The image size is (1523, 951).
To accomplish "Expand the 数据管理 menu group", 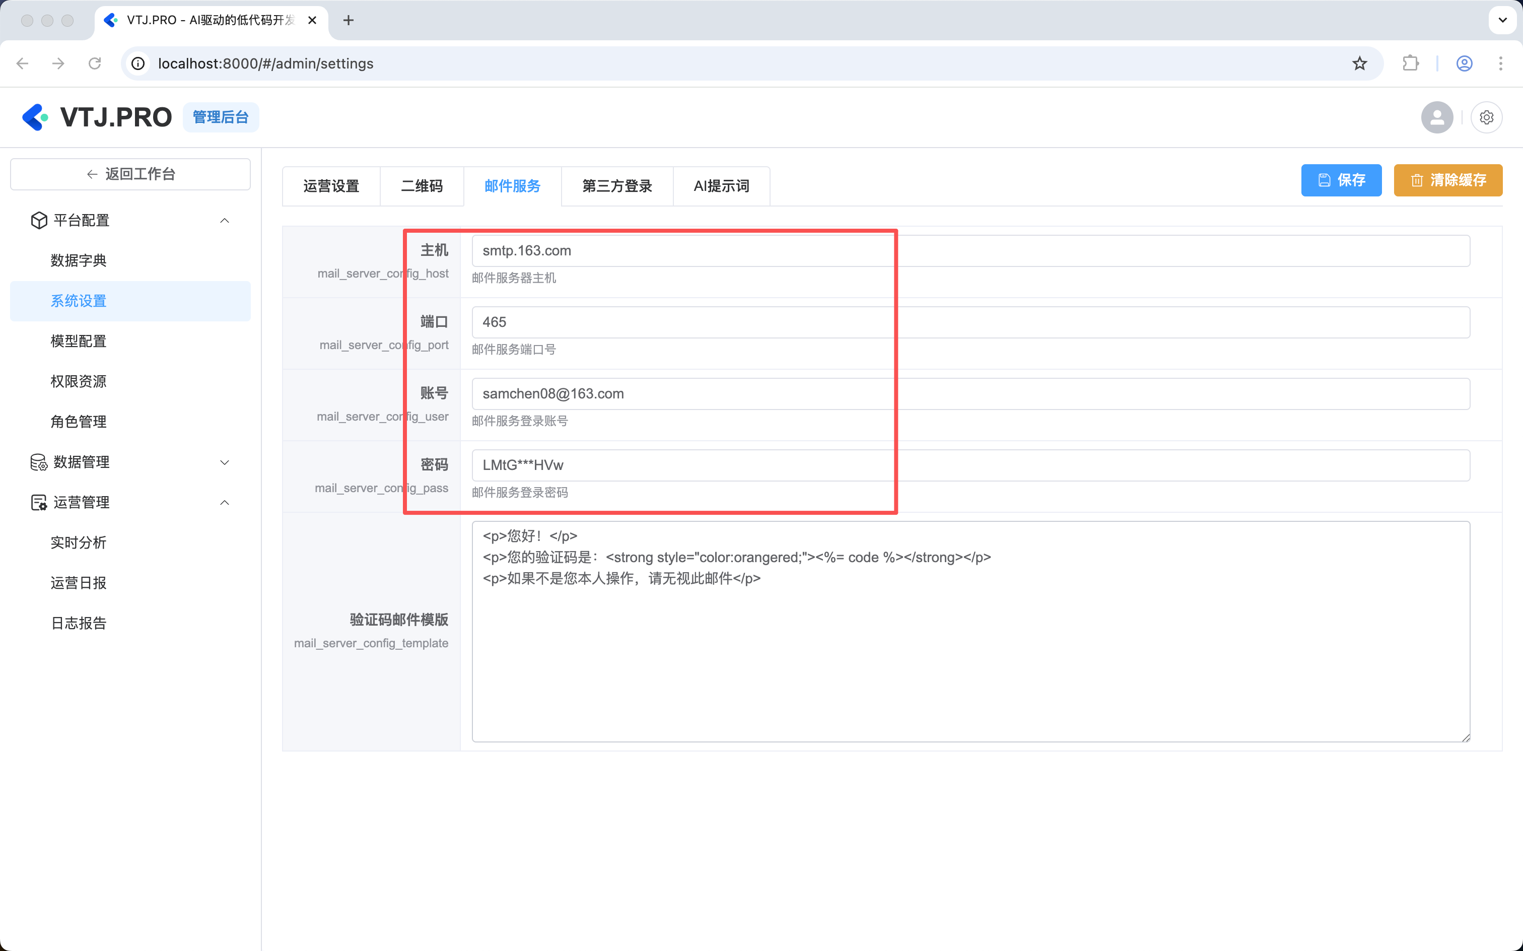I will (225, 462).
